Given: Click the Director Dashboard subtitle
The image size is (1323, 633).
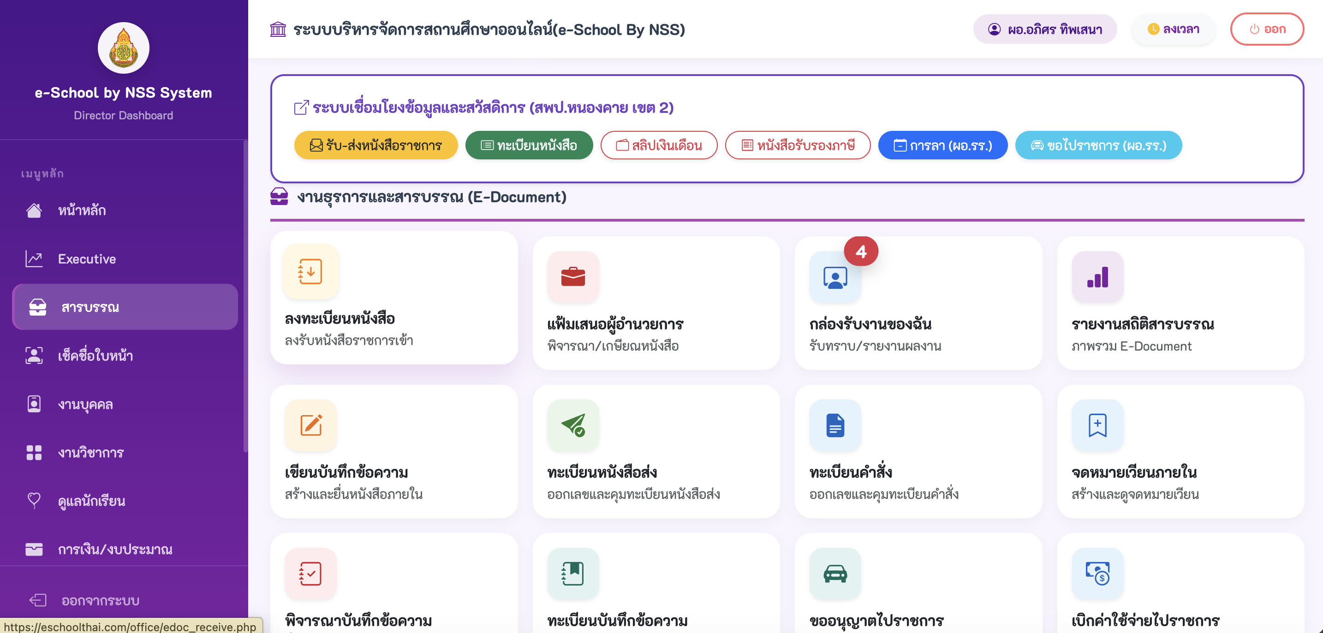Looking at the screenshot, I should tap(123, 116).
